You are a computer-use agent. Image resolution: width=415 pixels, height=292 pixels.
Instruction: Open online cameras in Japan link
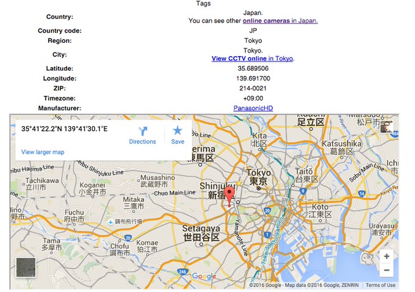point(280,21)
